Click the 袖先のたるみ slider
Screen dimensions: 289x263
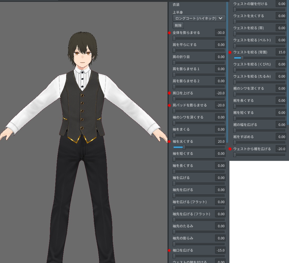[199, 232]
